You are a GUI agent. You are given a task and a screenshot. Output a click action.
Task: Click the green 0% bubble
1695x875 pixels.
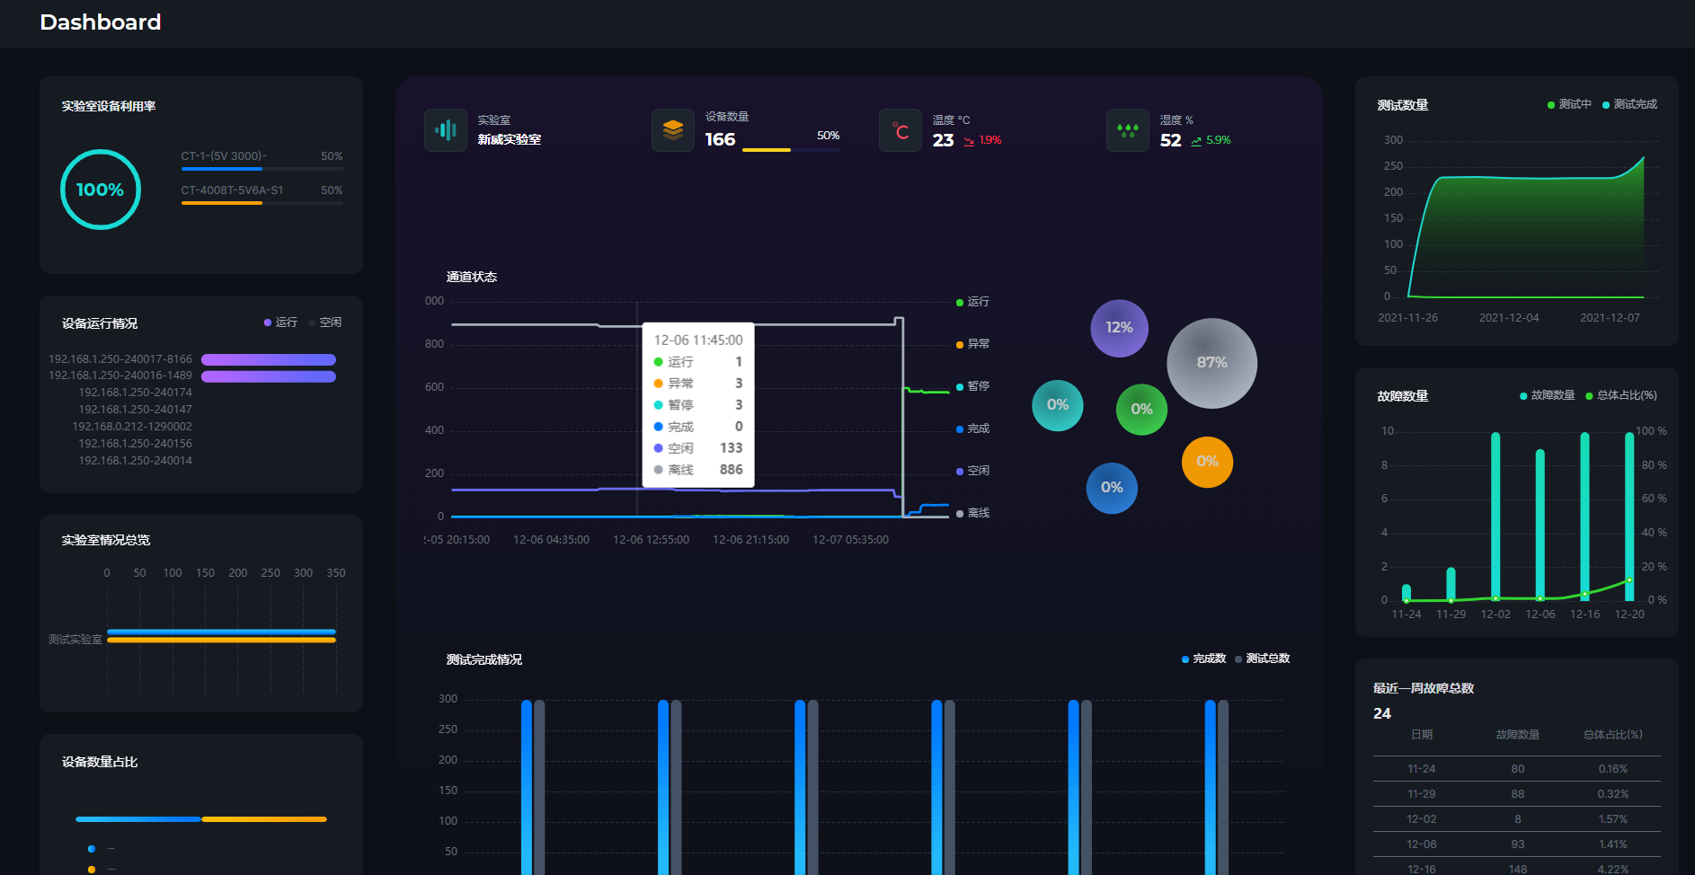pyautogui.click(x=1141, y=410)
